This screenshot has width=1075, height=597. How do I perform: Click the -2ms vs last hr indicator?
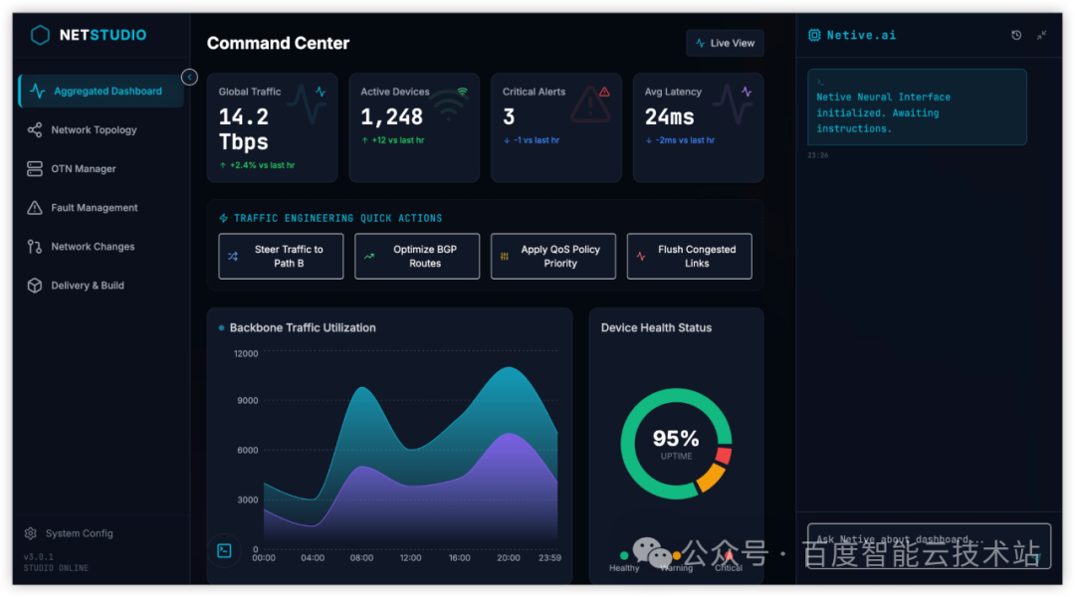pyautogui.click(x=680, y=140)
